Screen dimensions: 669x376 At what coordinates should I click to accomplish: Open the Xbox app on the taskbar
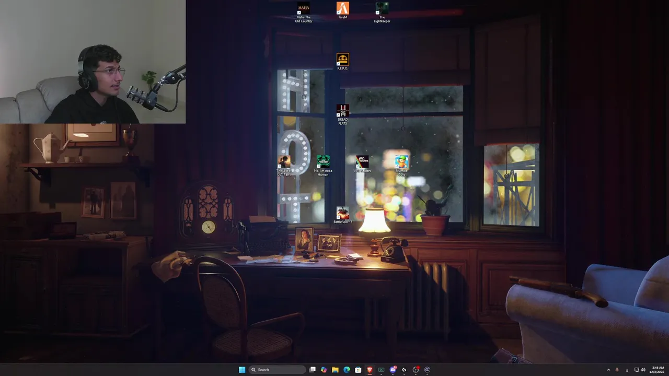381,370
